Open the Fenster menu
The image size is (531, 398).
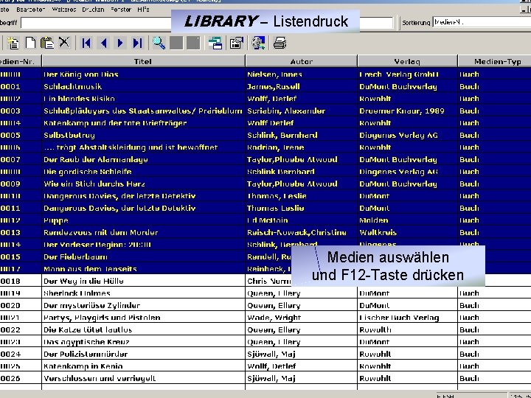tap(121, 10)
